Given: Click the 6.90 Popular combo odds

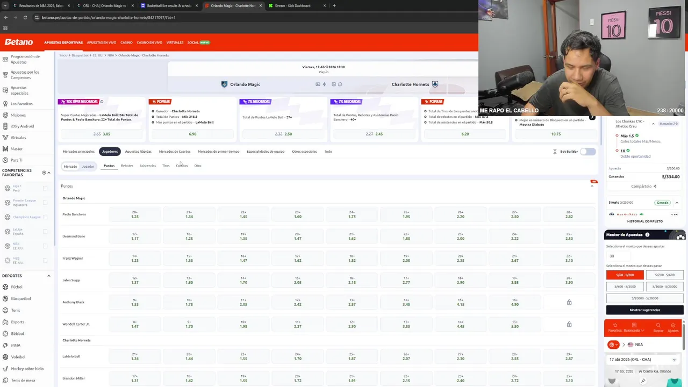Looking at the screenshot, I should click(192, 134).
